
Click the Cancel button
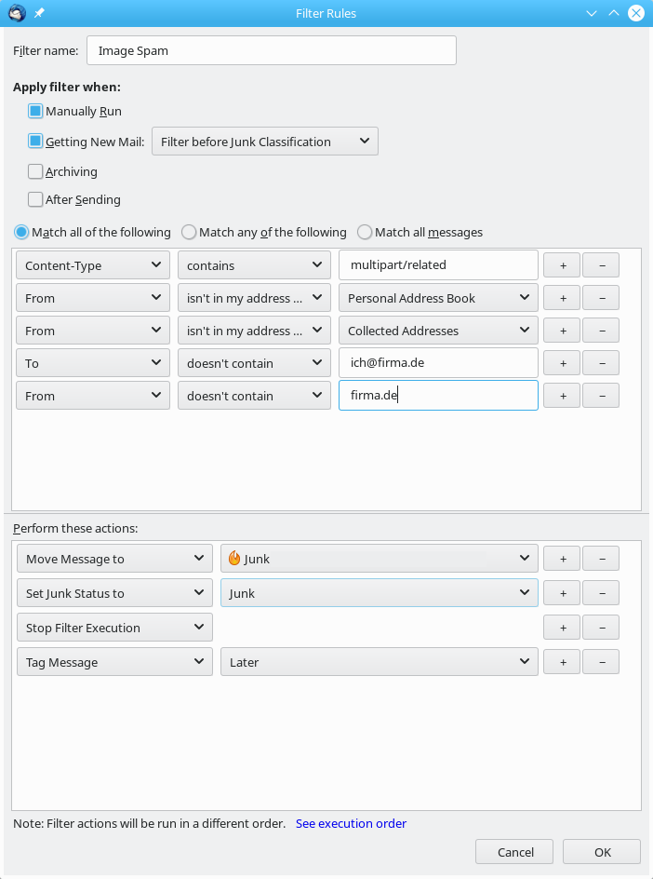[x=514, y=851]
